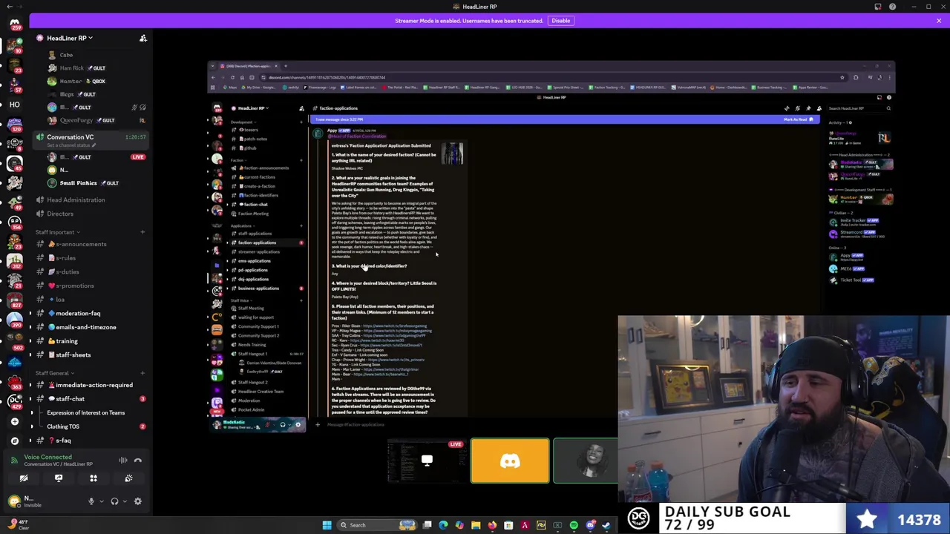Open the noise suppression waveform icon
The height and width of the screenshot is (534, 950).
[x=123, y=461]
